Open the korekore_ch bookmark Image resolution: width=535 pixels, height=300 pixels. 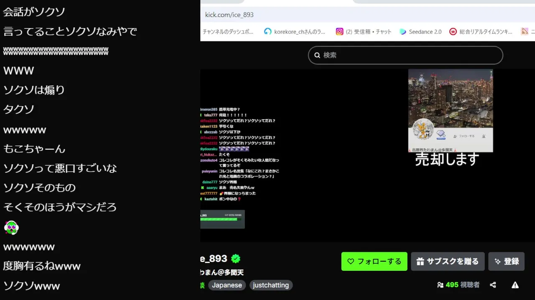click(294, 32)
